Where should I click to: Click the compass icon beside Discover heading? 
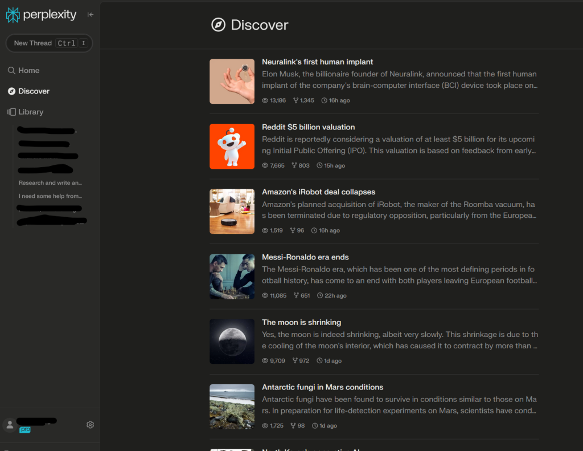[x=218, y=25]
